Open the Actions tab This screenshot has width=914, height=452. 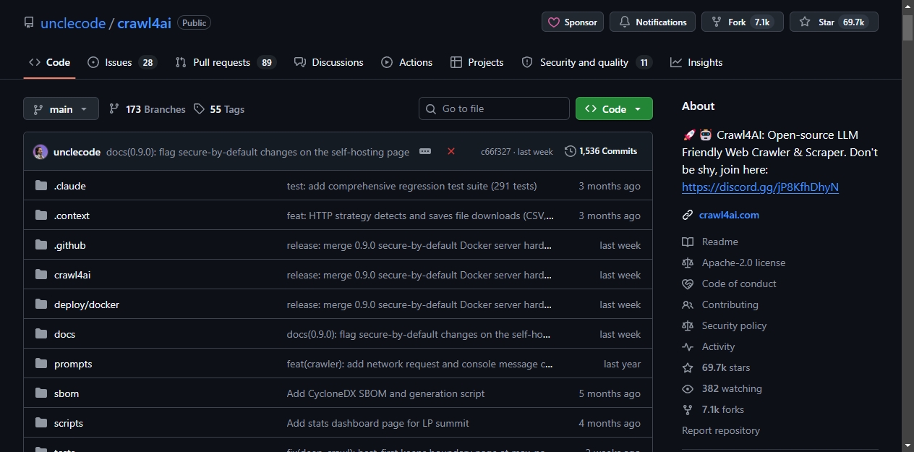(407, 62)
